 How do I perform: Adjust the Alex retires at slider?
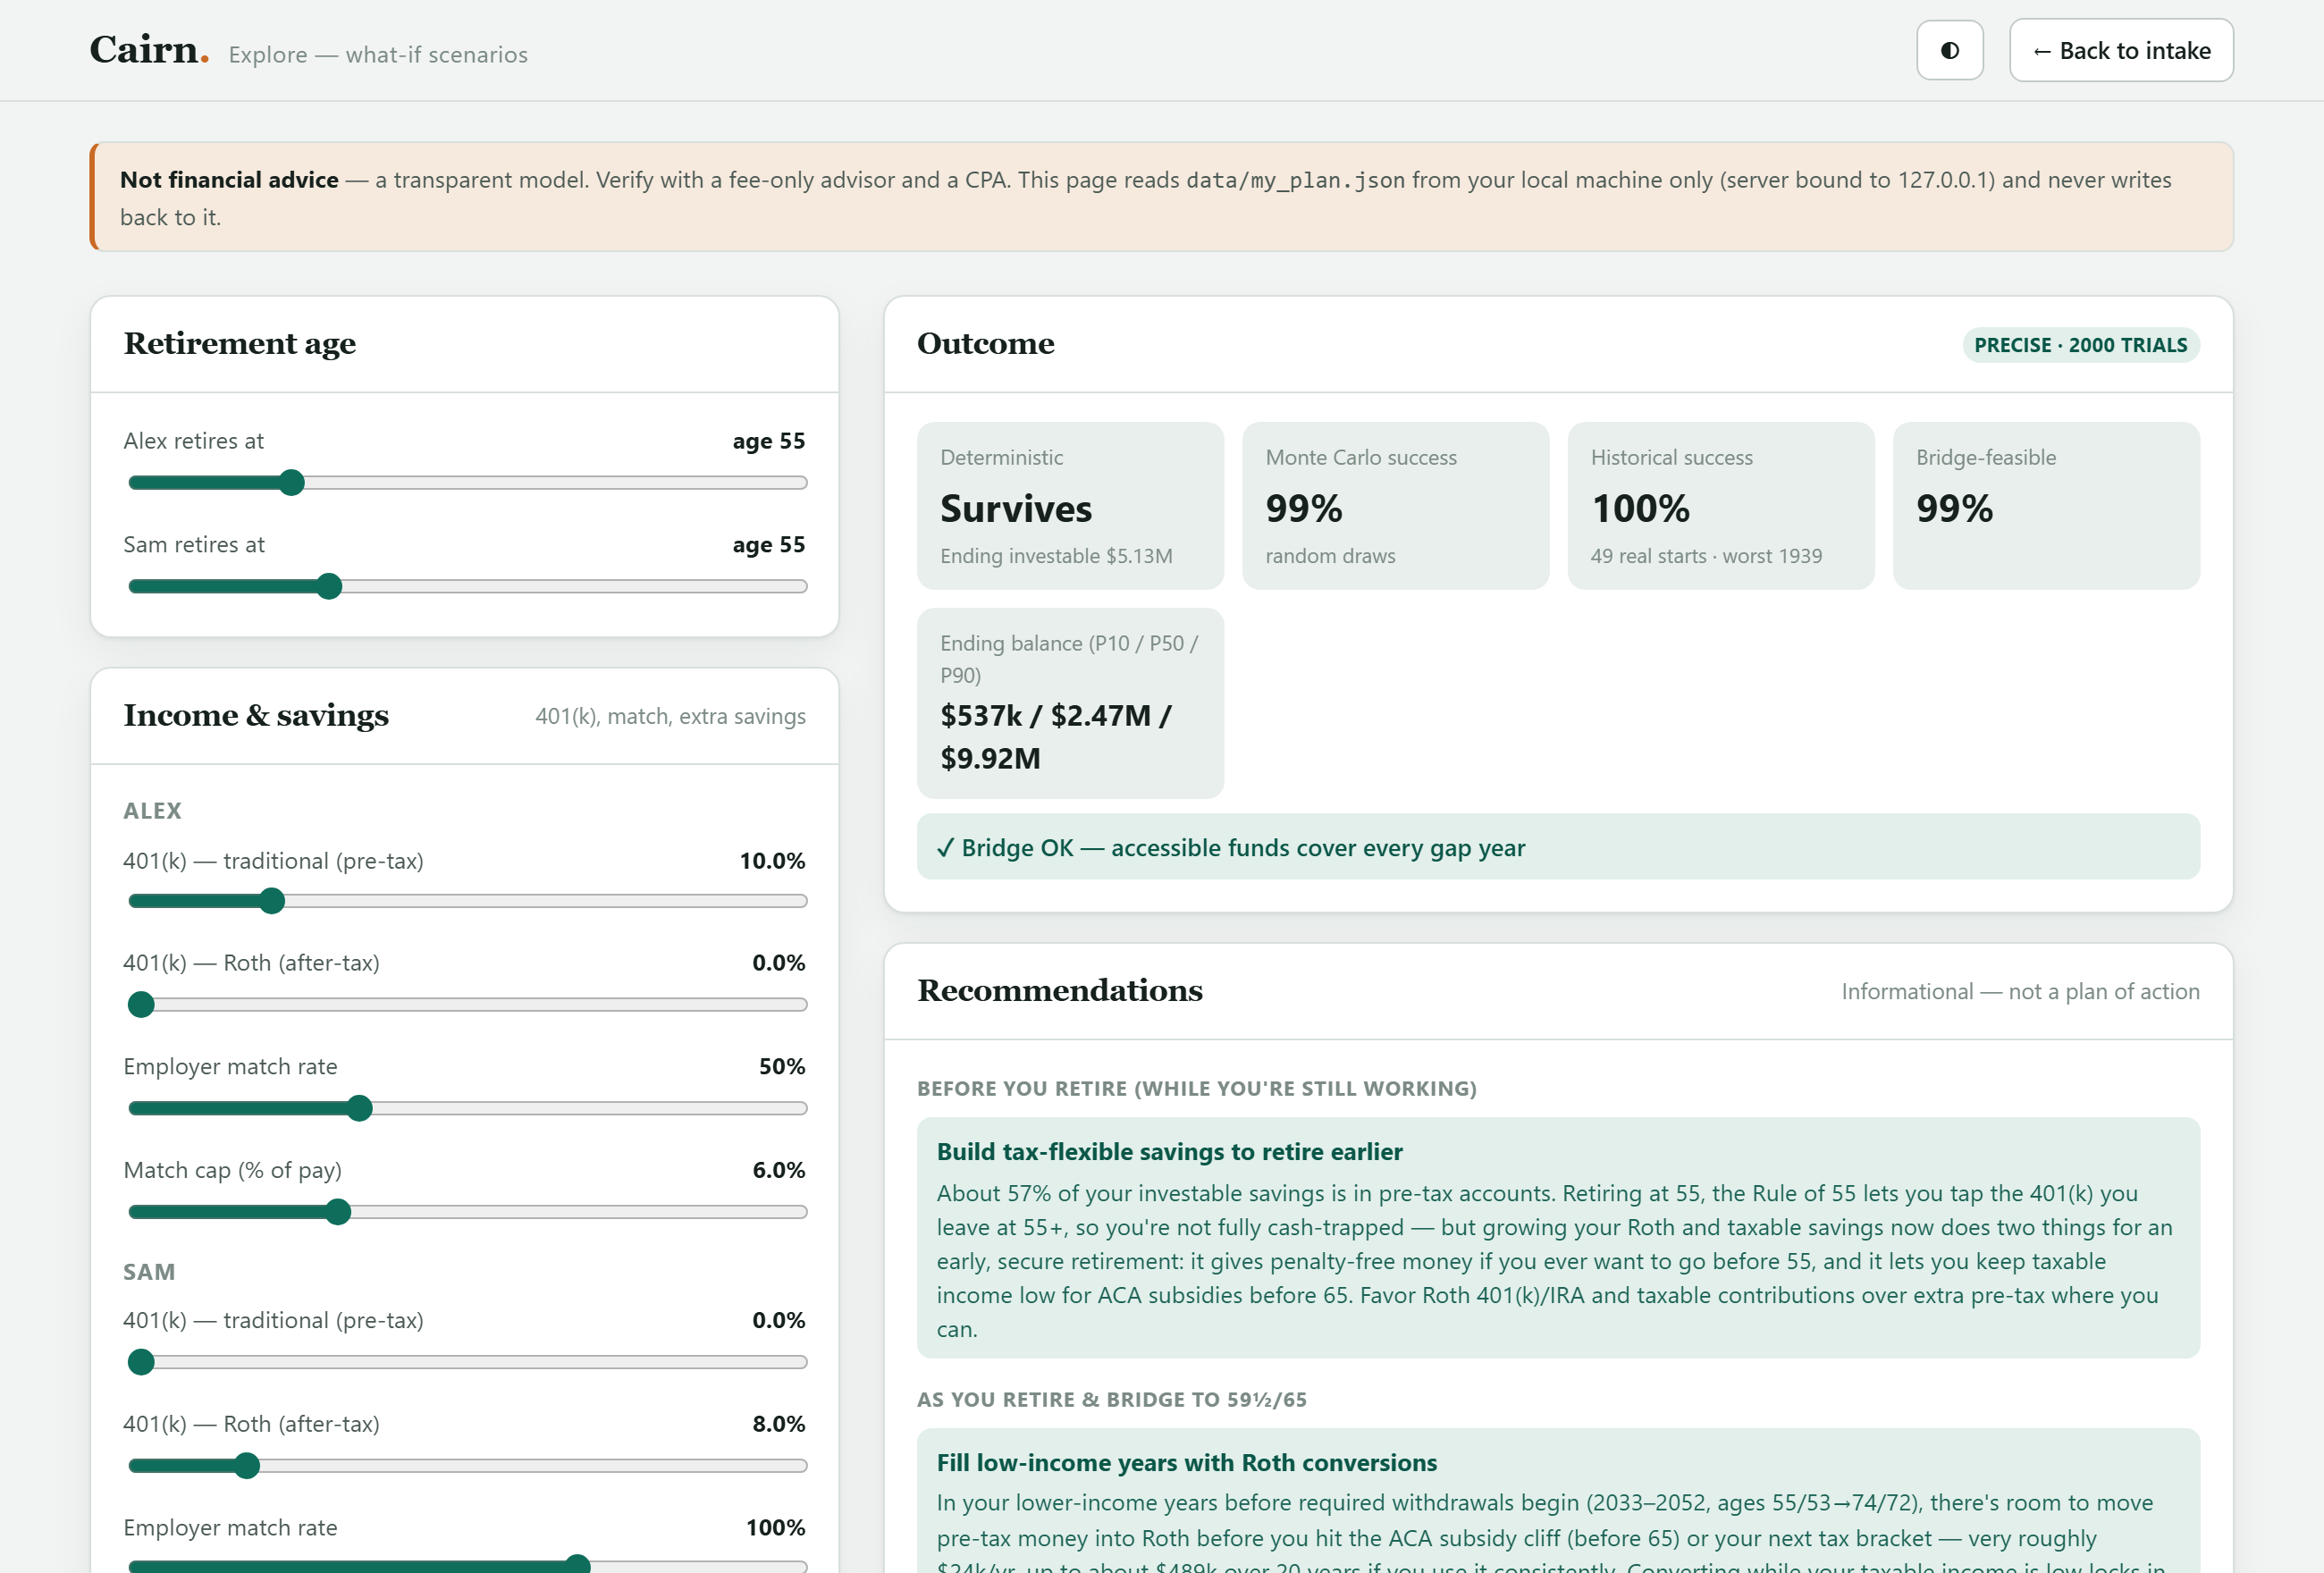pyautogui.click(x=468, y=483)
